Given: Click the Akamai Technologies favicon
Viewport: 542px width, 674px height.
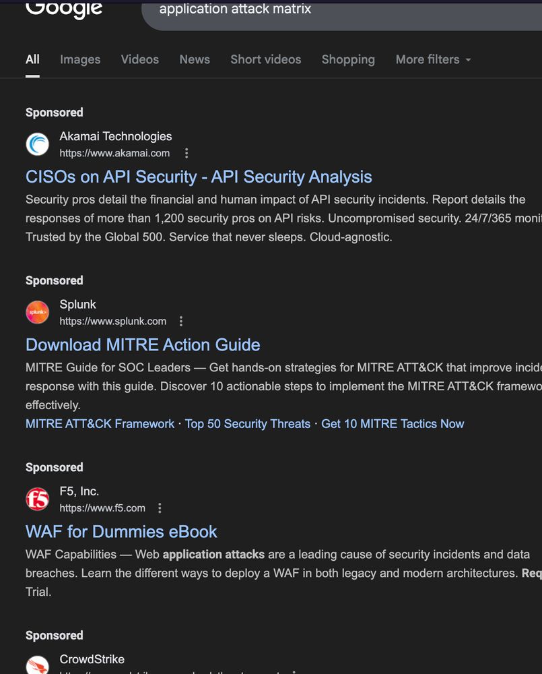Looking at the screenshot, I should [x=37, y=144].
